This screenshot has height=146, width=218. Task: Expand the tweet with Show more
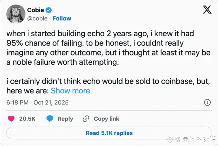pos(70,91)
